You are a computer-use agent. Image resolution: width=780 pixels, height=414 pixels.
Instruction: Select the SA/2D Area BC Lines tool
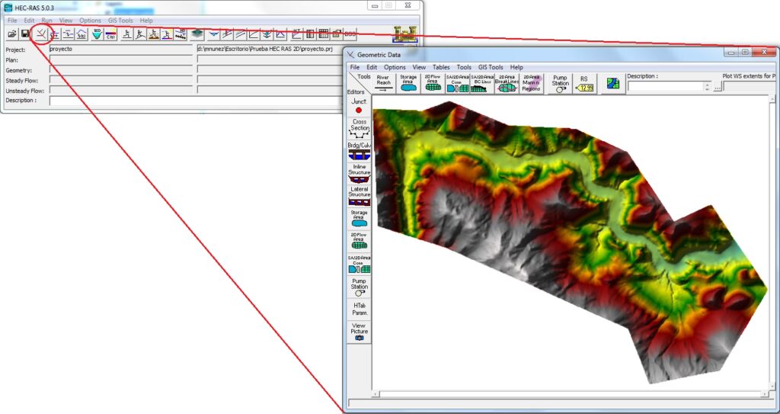pos(481,83)
